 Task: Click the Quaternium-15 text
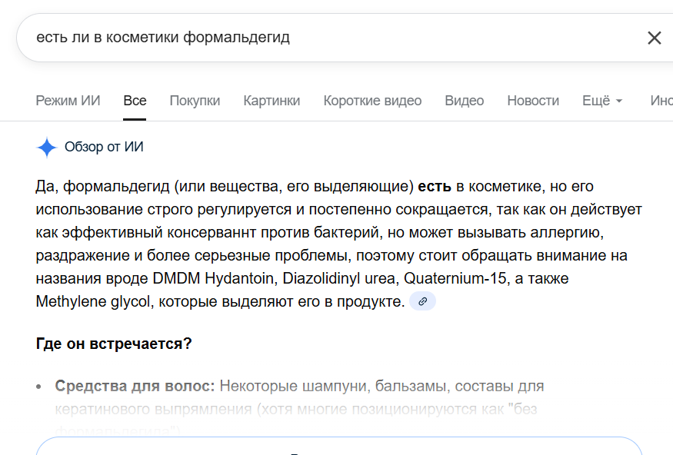[455, 278]
